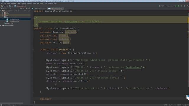Select TextBasedGame class in project tree
This screenshot has height=106, width=189.
click(x=14, y=21)
